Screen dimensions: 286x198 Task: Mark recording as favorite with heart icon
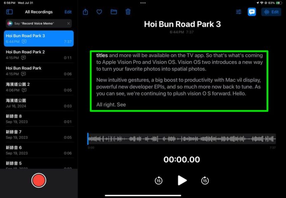(x=99, y=12)
